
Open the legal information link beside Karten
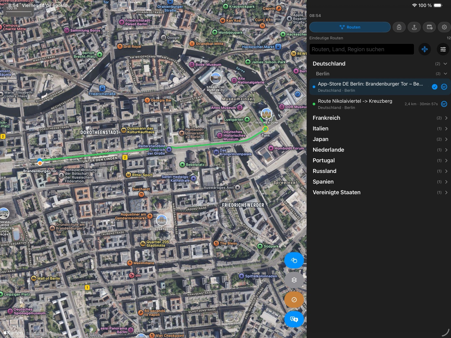tap(42, 333)
